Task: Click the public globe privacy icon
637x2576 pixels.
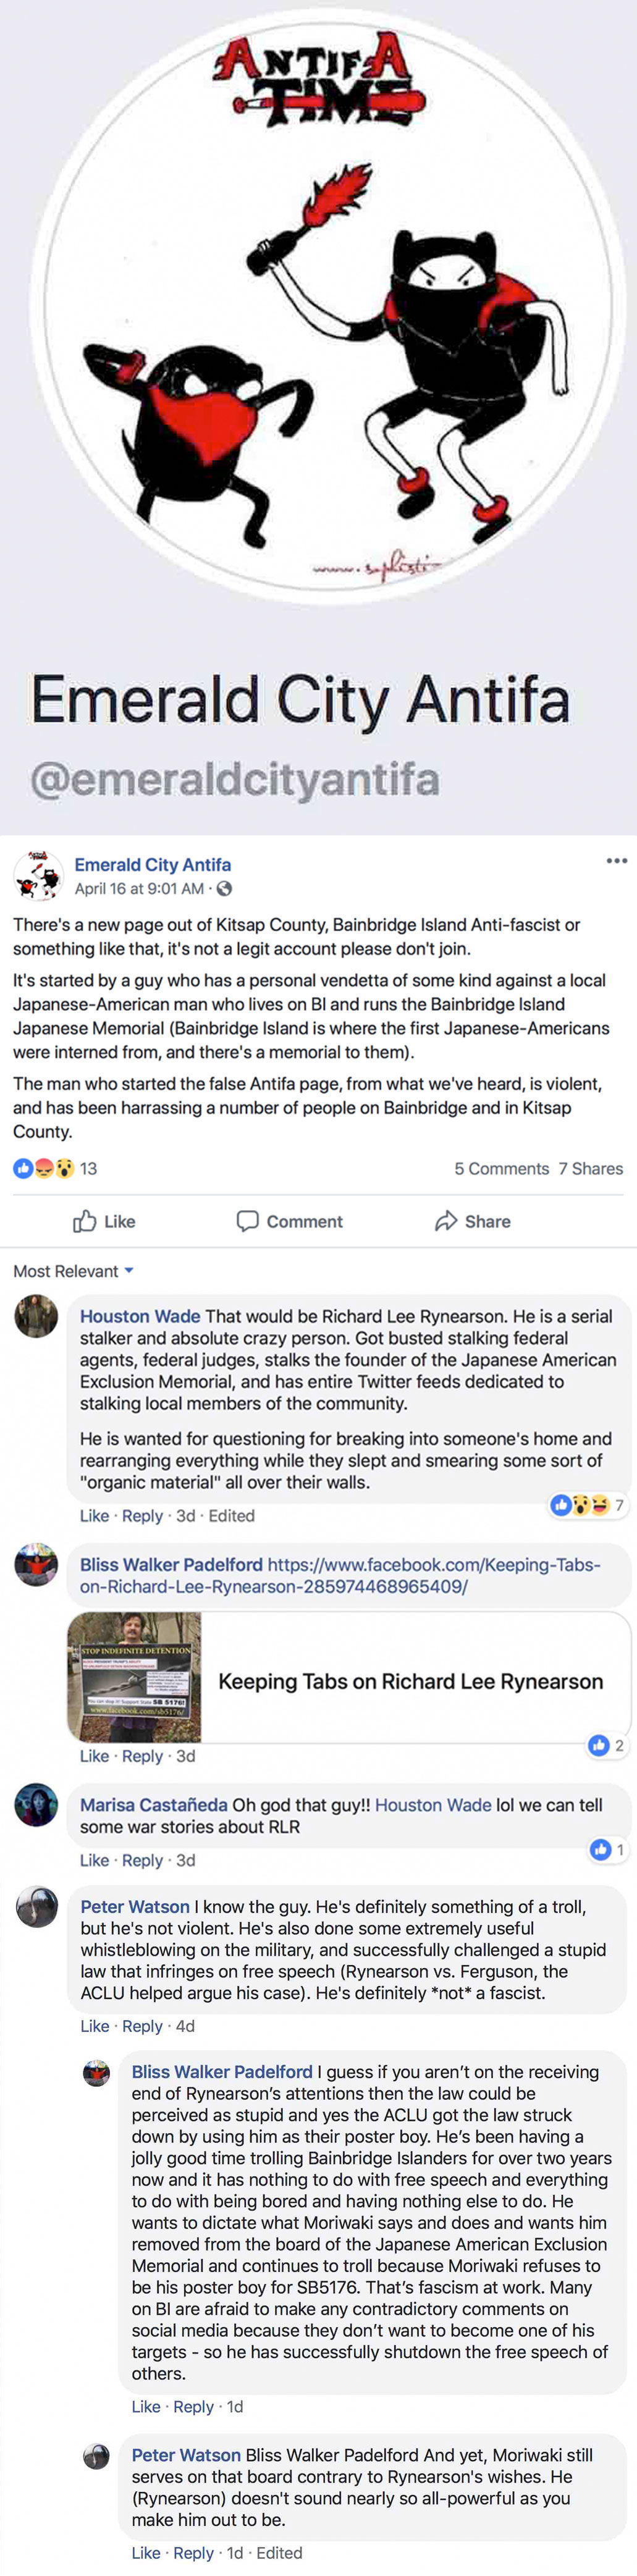Action: coord(224,888)
